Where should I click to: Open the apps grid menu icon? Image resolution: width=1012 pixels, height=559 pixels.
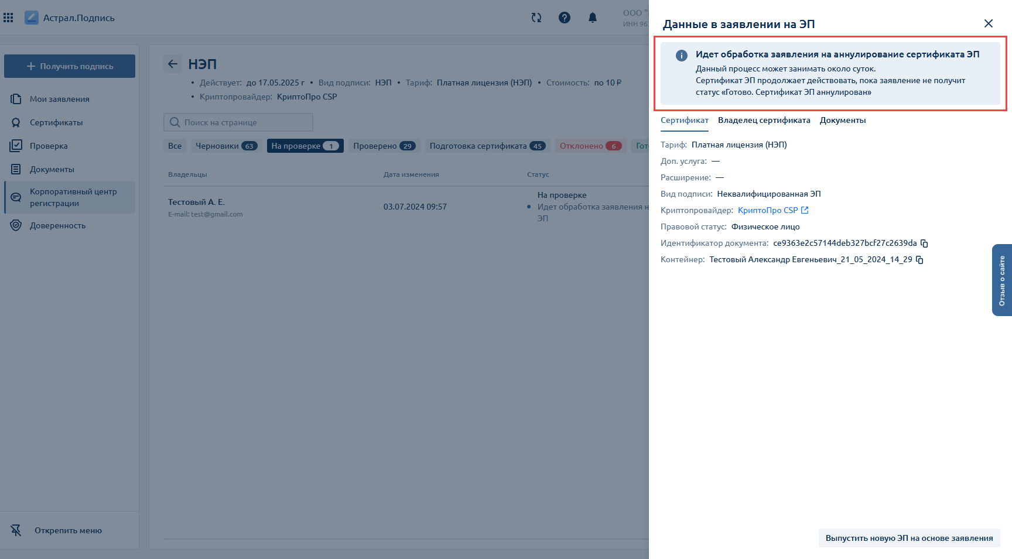point(8,18)
